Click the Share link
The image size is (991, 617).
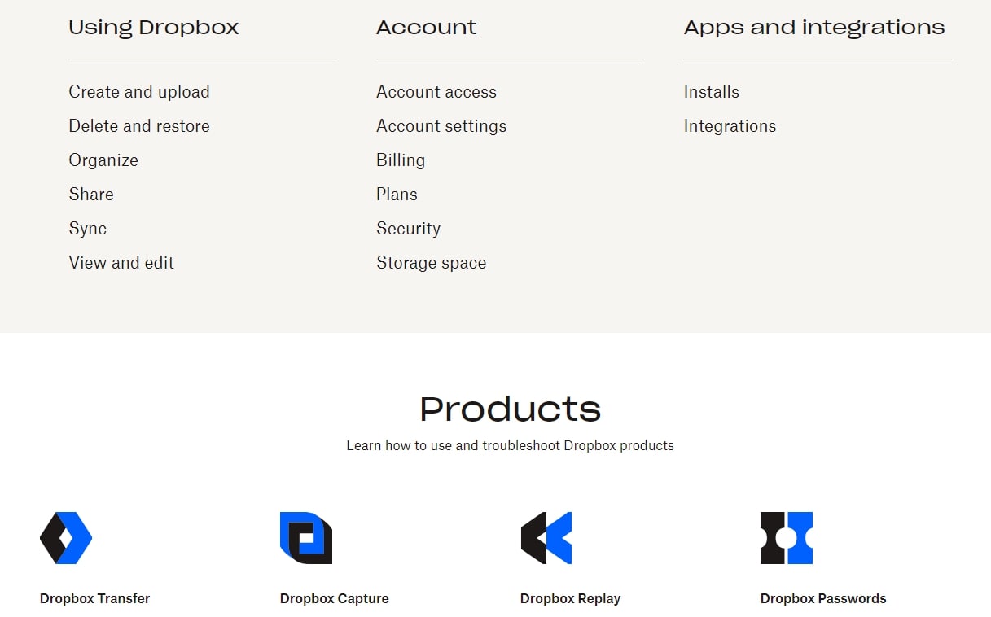[90, 195]
